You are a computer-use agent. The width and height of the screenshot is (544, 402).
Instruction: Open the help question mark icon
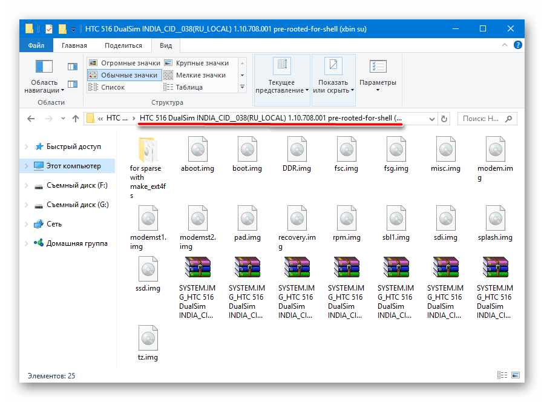517,45
